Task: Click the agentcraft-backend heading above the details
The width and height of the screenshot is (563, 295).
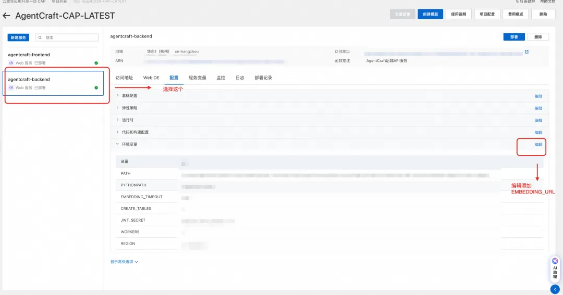Action: point(131,36)
